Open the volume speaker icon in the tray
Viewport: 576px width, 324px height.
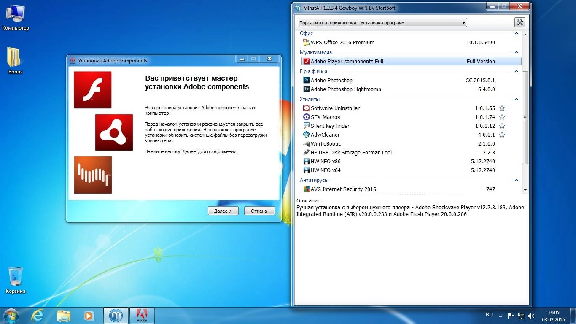click(x=532, y=316)
